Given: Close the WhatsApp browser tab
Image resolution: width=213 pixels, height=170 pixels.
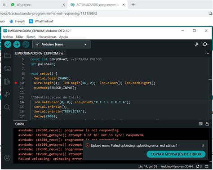Looking at the screenshot, I should pyautogui.click(x=64, y=4).
